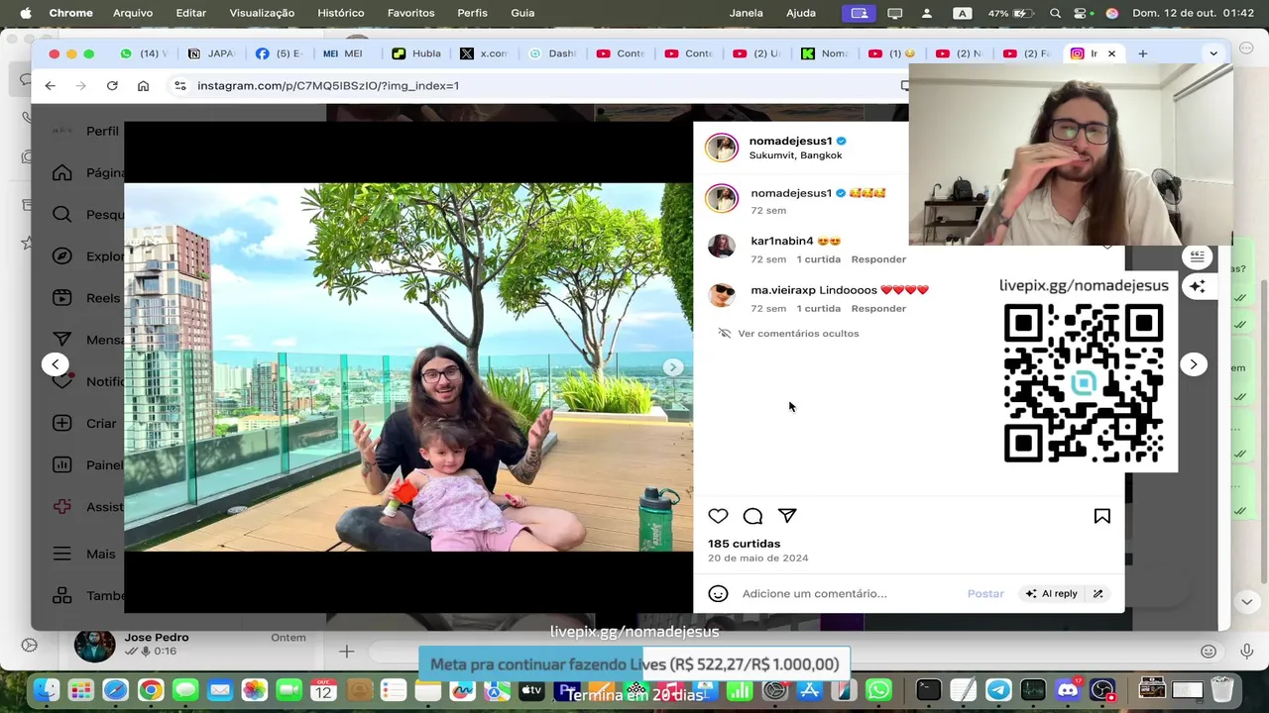1269x713 pixels.
Task: Reload the page in Chrome
Action: pyautogui.click(x=112, y=86)
